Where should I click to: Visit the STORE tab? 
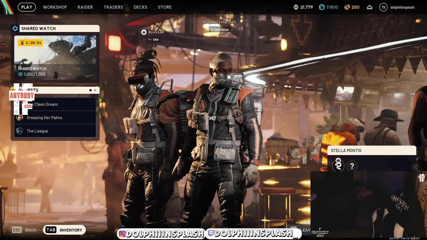click(x=165, y=7)
